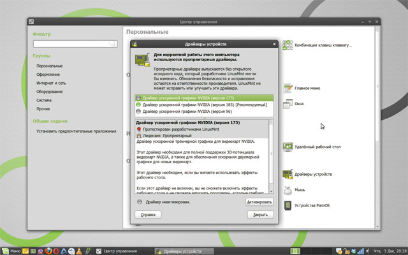The width and height of the screenshot is (408, 255).
Task: Select the Оформление group
Action: point(48,75)
